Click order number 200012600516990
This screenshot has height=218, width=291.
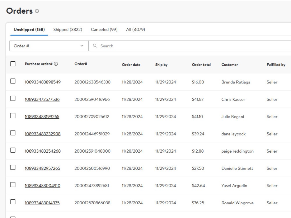(92, 168)
